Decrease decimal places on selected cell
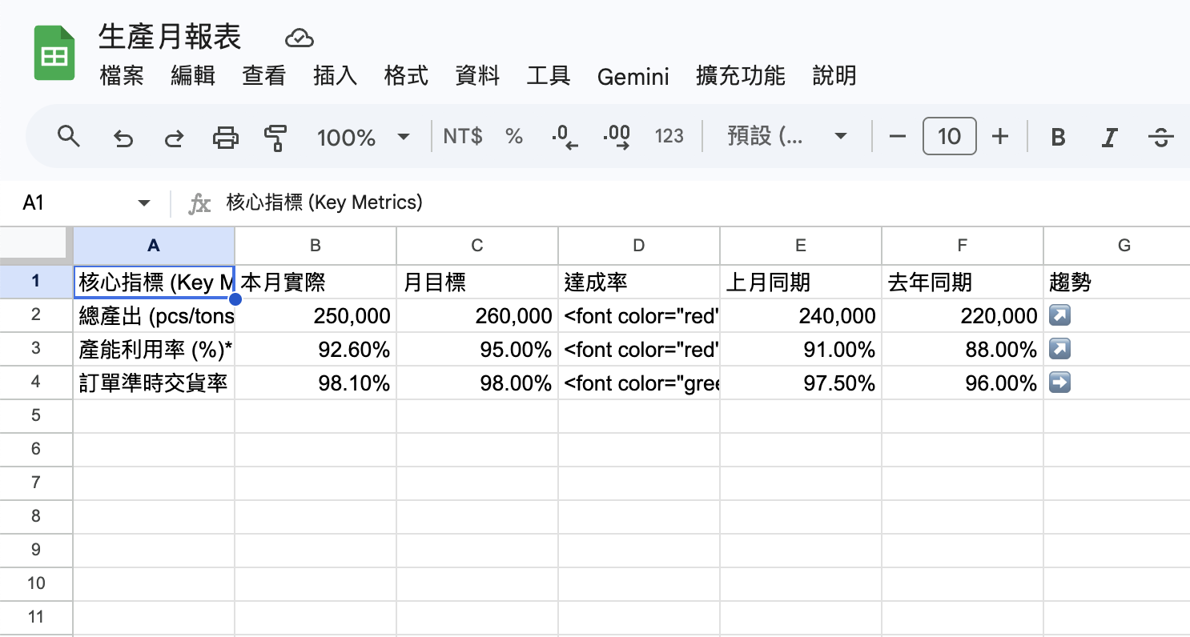The width and height of the screenshot is (1190, 637). pyautogui.click(x=565, y=136)
